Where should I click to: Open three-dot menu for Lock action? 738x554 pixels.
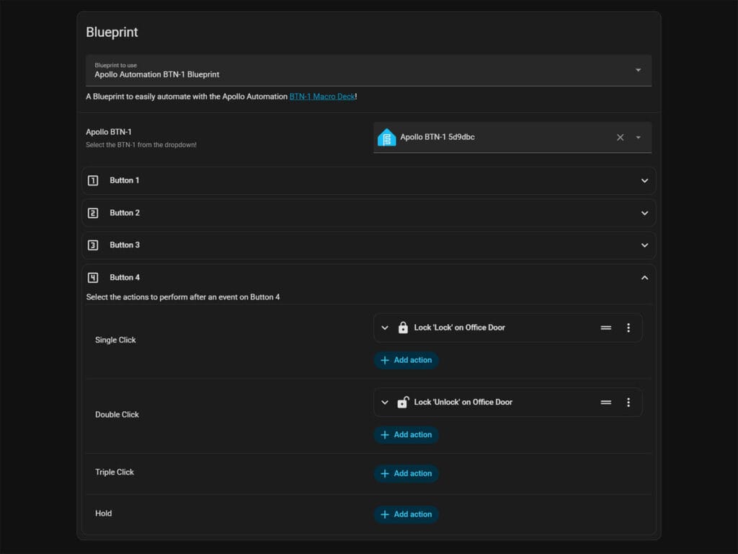click(x=628, y=327)
